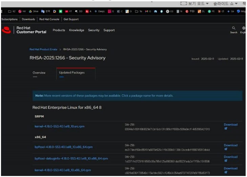Image resolution: width=247 pixels, height=177 pixels.
Task: Open 슬라이드 쇼 slideshow dropdown
Action: 225,3
